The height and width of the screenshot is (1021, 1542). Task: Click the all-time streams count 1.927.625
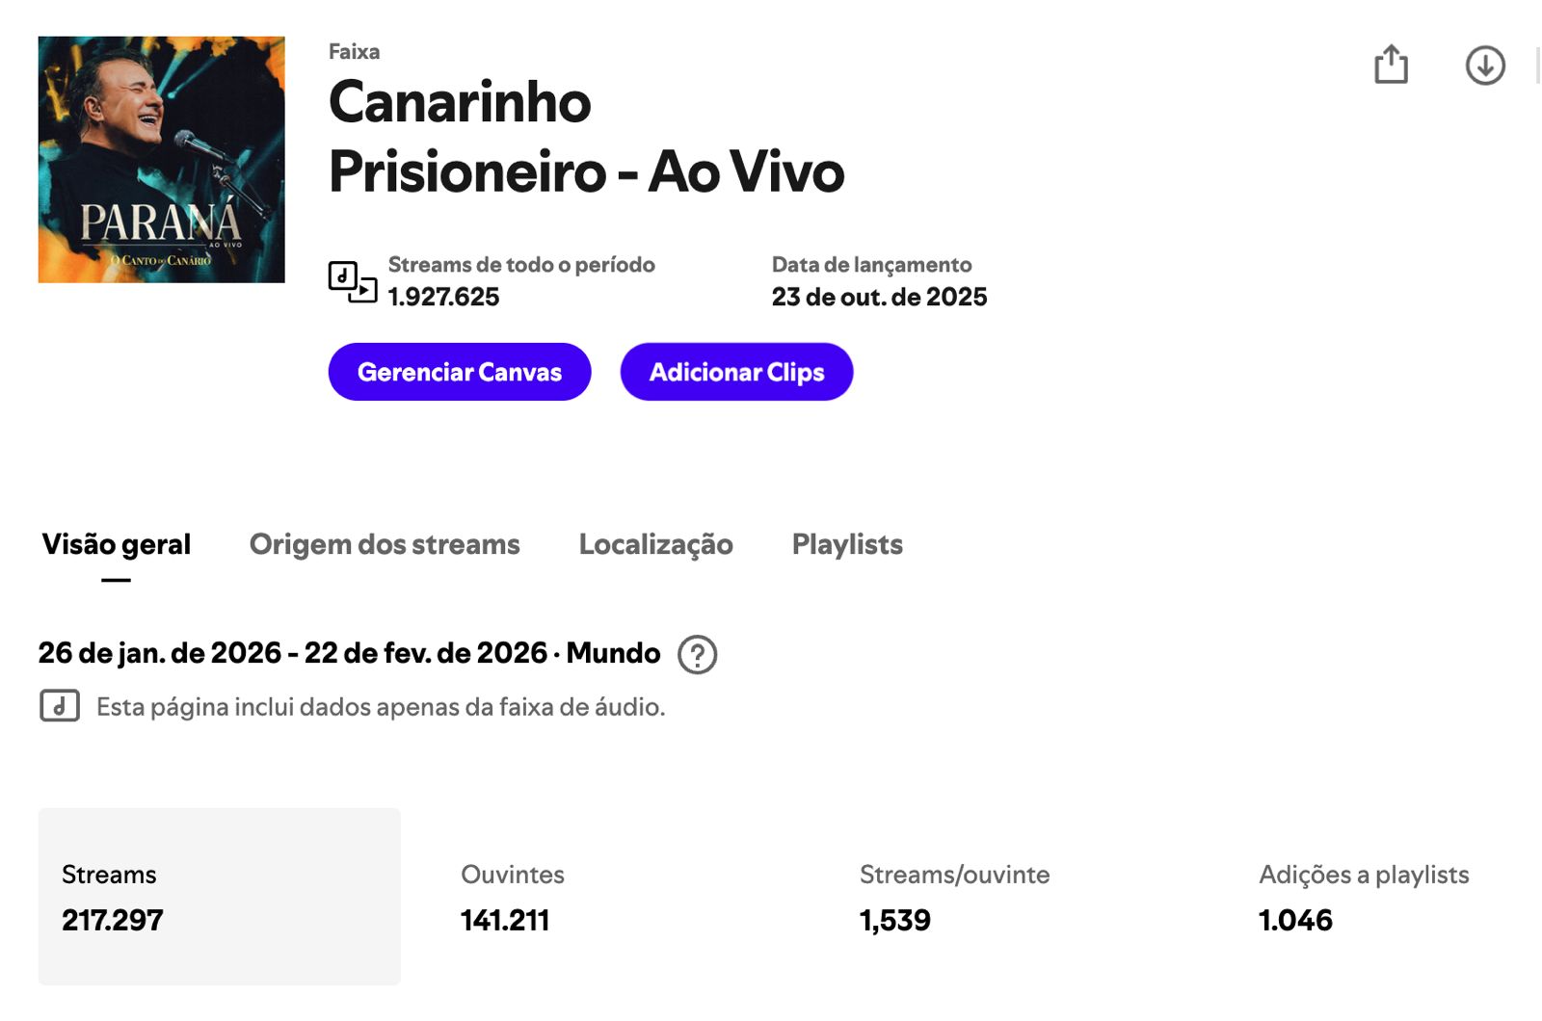444,297
